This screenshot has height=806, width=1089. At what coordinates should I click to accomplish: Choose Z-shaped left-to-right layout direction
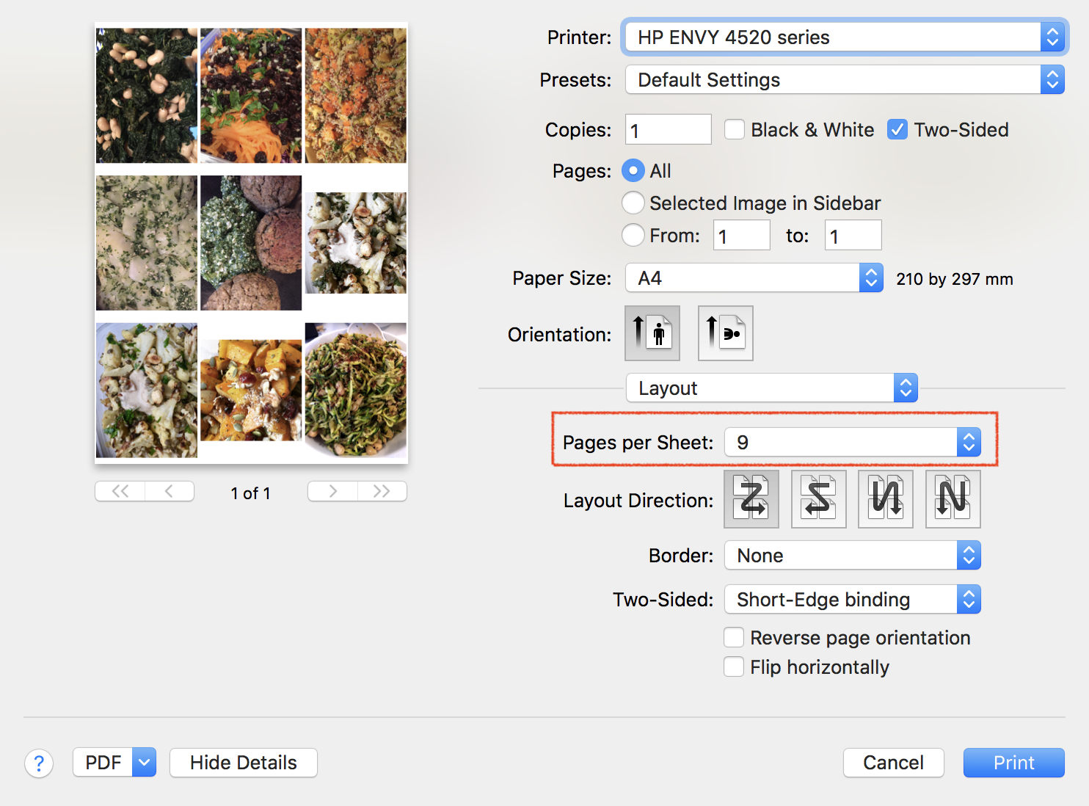(751, 499)
